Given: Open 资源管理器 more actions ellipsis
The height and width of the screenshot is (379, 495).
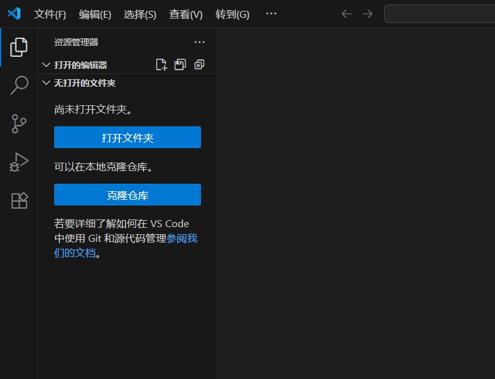Looking at the screenshot, I should (200, 42).
